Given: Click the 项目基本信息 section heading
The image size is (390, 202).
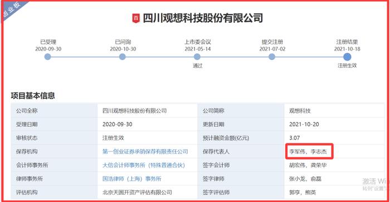Looking at the screenshot, I should (33, 96).
